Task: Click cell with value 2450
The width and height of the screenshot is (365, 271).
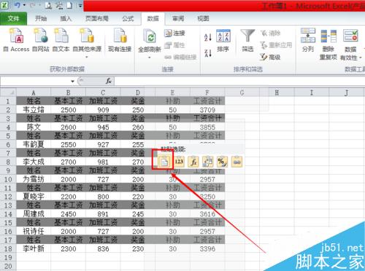Action: coord(69,213)
